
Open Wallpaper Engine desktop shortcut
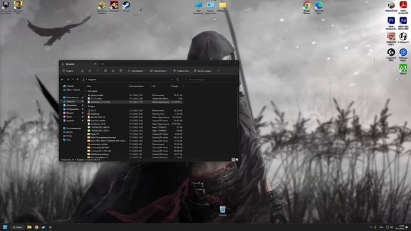point(403,54)
